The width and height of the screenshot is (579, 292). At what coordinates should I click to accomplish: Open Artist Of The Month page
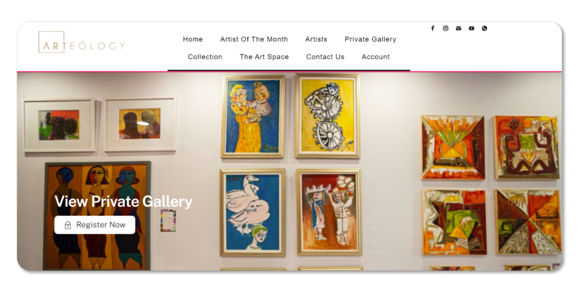[x=254, y=39]
